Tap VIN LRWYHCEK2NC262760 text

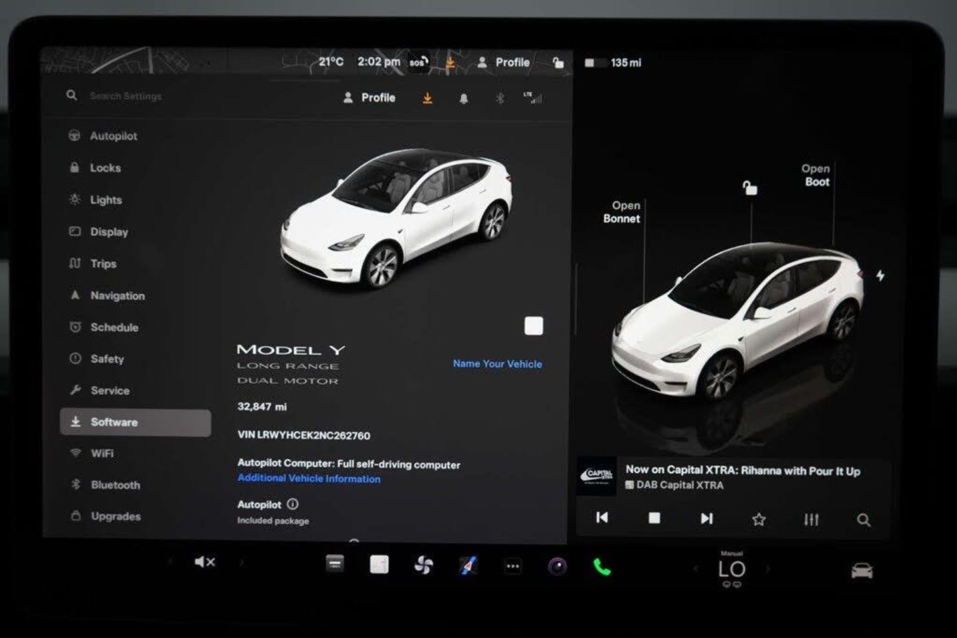pos(304,435)
